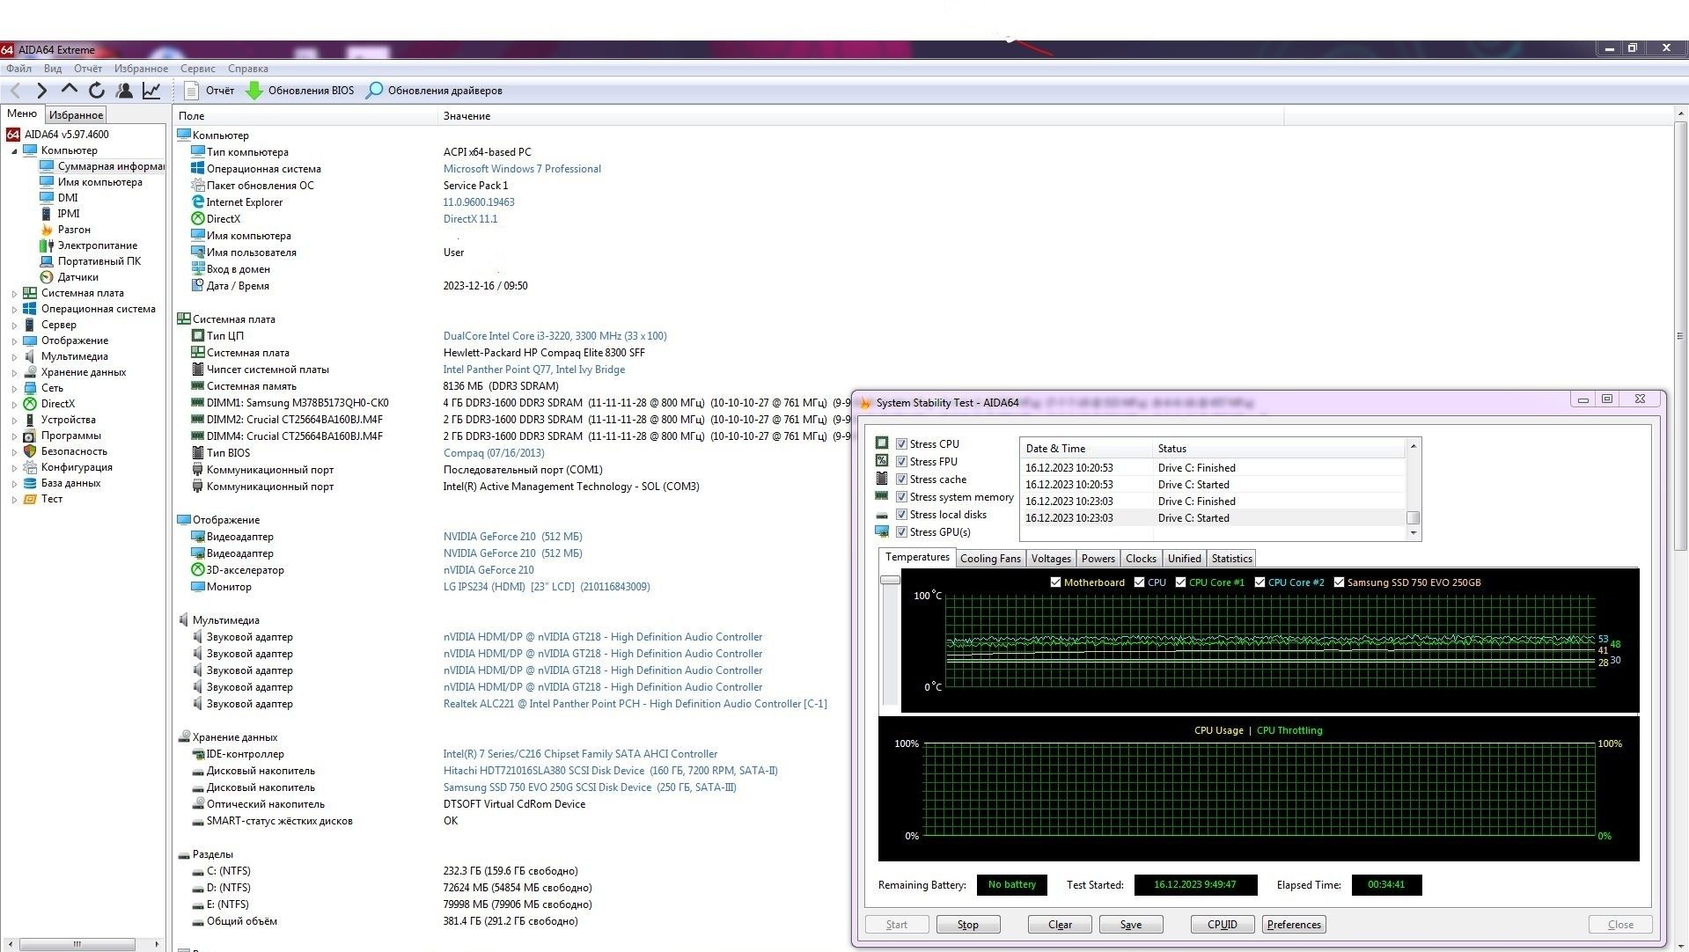Click the Stress system memory icon
1689x952 pixels.
pyautogui.click(x=882, y=496)
